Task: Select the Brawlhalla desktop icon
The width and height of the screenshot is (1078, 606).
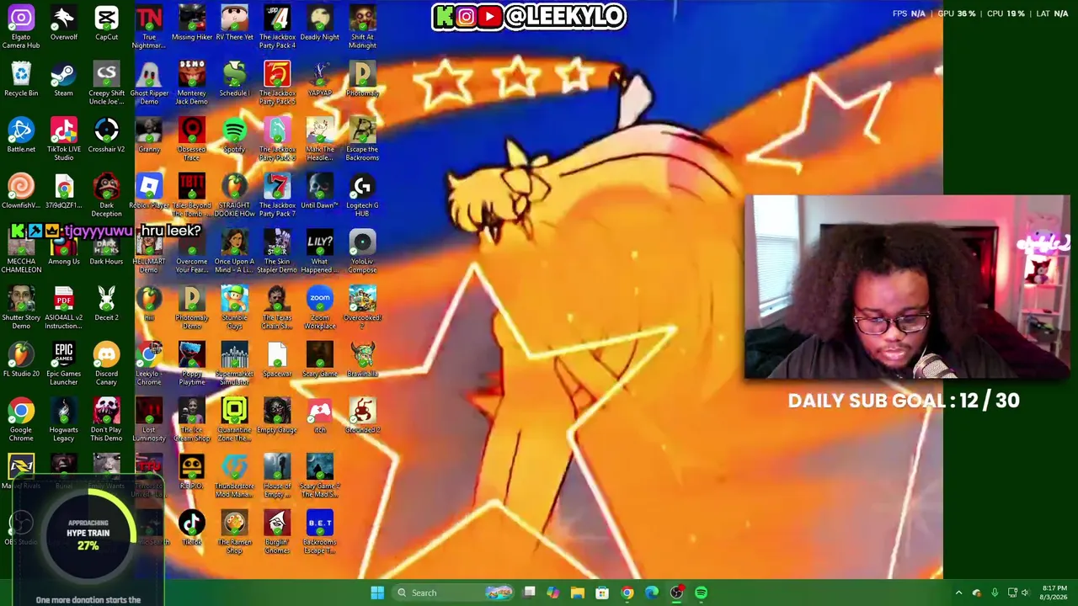Action: [362, 360]
